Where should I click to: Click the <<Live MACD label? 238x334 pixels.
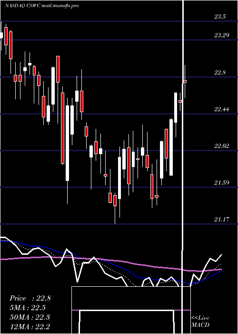pos(200,321)
